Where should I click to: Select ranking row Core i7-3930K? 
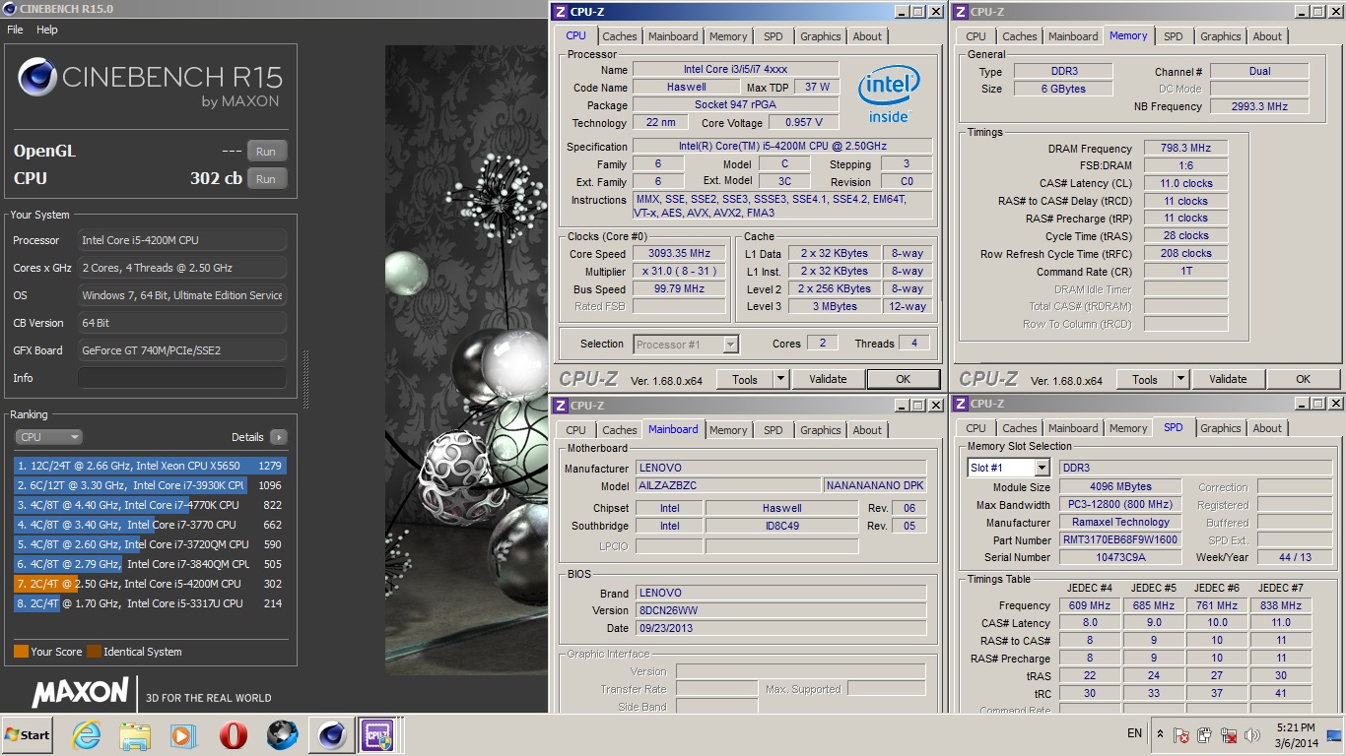click(x=150, y=485)
